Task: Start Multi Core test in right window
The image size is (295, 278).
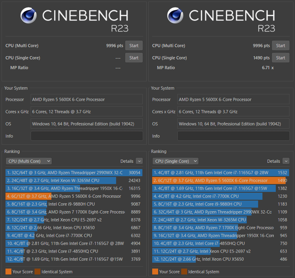Action: (280, 46)
